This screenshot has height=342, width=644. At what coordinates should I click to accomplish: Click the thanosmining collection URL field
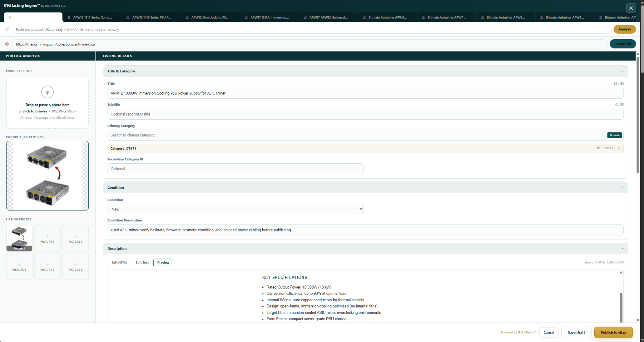(309, 44)
